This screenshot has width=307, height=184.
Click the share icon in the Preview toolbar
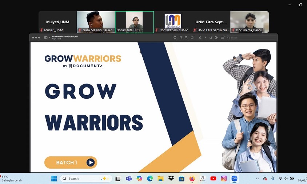tap(192, 37)
